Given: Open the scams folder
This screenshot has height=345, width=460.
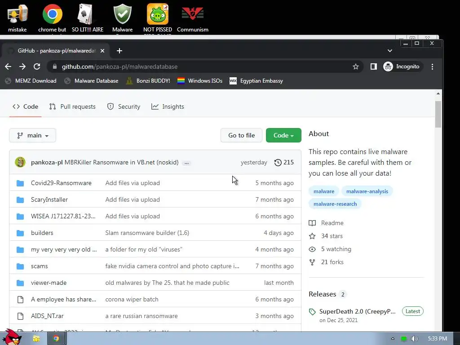Looking at the screenshot, I should (40, 266).
